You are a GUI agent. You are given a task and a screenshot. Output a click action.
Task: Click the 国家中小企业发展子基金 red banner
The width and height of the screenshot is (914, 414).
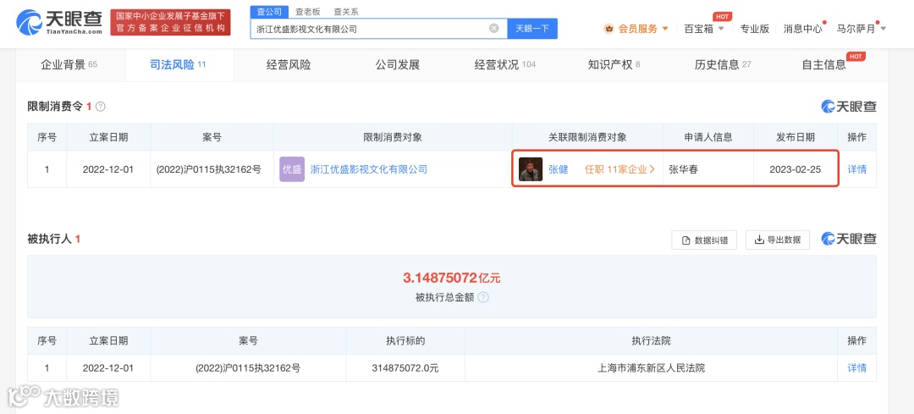click(170, 23)
